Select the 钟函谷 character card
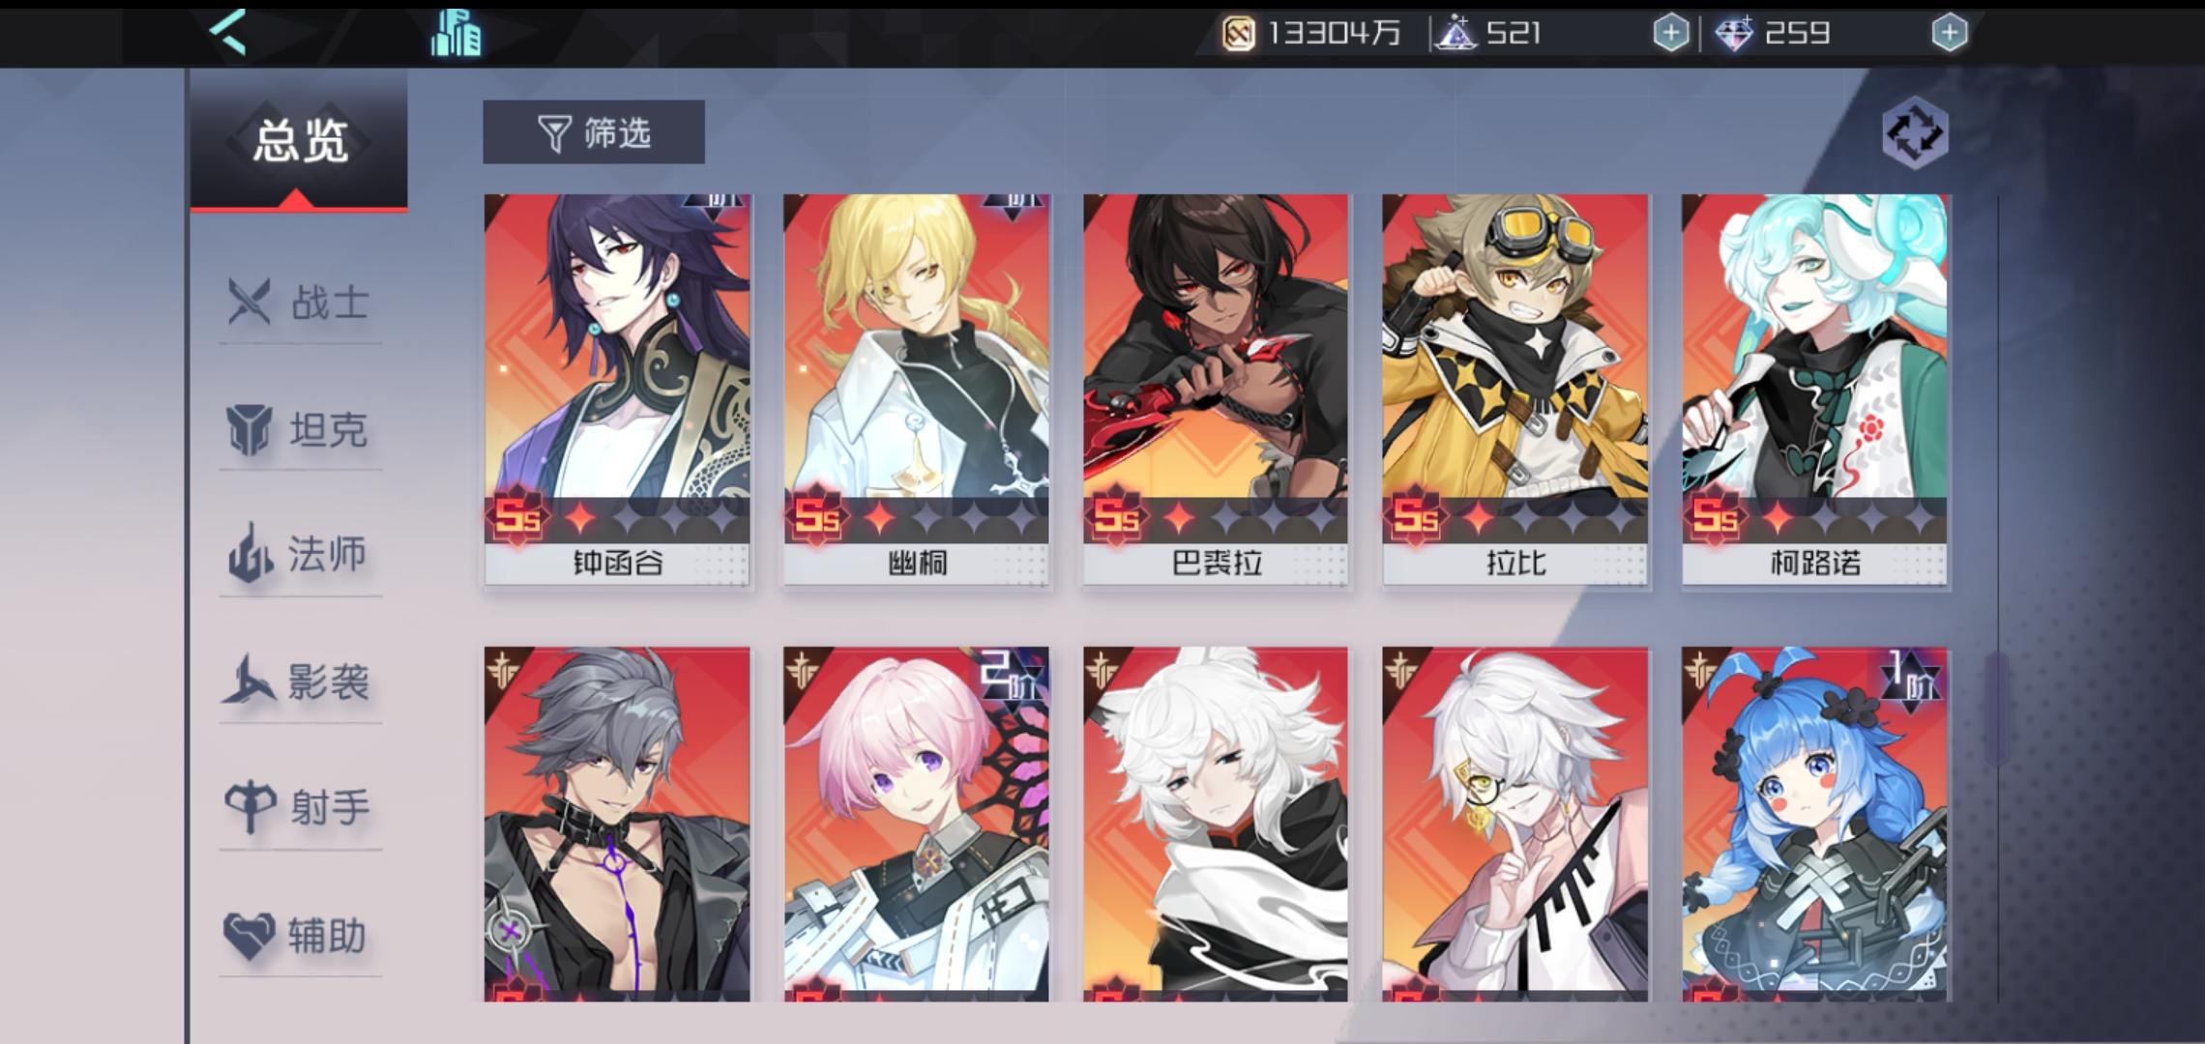 (617, 390)
